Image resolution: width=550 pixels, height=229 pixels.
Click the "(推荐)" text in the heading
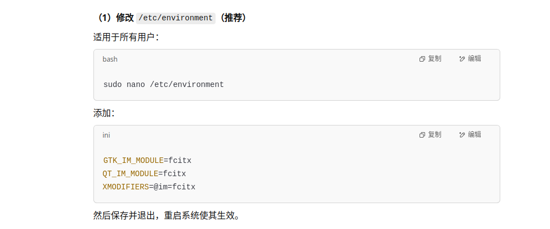click(233, 18)
